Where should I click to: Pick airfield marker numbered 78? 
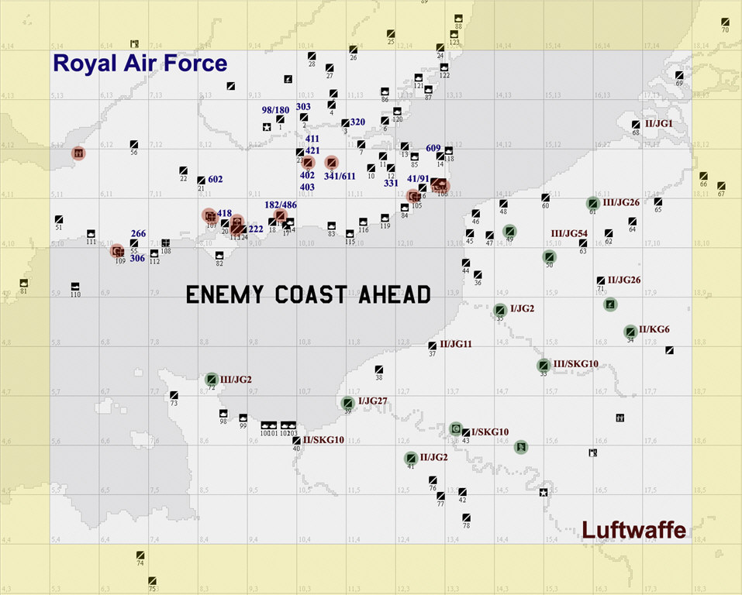click(467, 518)
